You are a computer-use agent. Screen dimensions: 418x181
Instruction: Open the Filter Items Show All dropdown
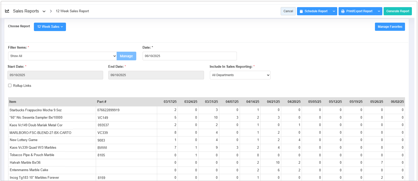click(x=62, y=56)
